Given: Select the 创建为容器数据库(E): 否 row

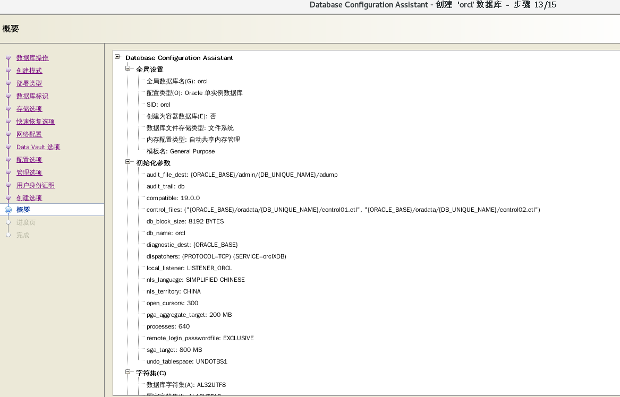Looking at the screenshot, I should coord(182,116).
